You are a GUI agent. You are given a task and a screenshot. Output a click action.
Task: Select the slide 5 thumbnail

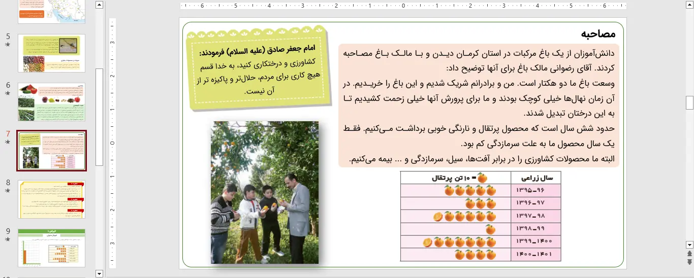[51, 53]
